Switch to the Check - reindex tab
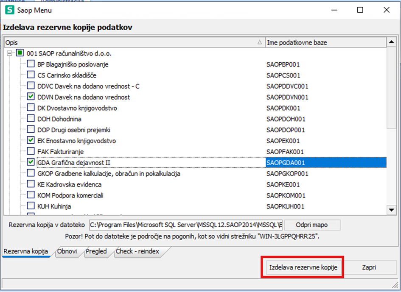401x292 pixels. pyautogui.click(x=137, y=251)
